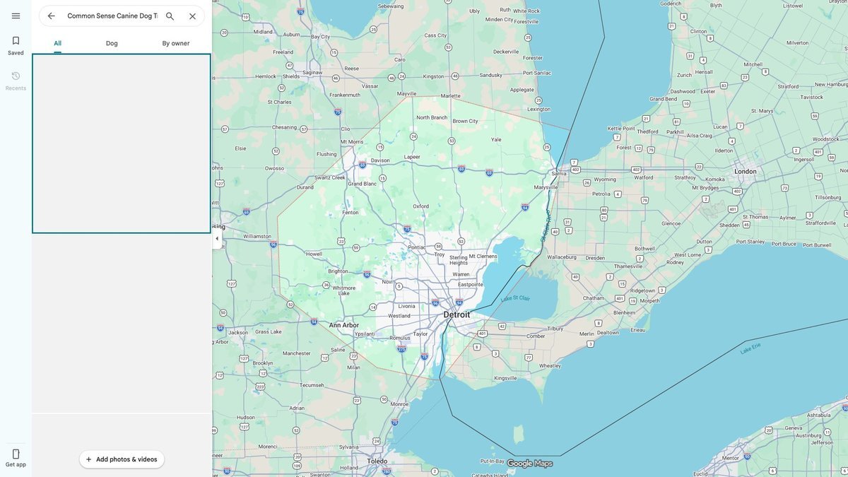Click the Petrolia map label
Screen dimensions: 848x477
click(601, 193)
